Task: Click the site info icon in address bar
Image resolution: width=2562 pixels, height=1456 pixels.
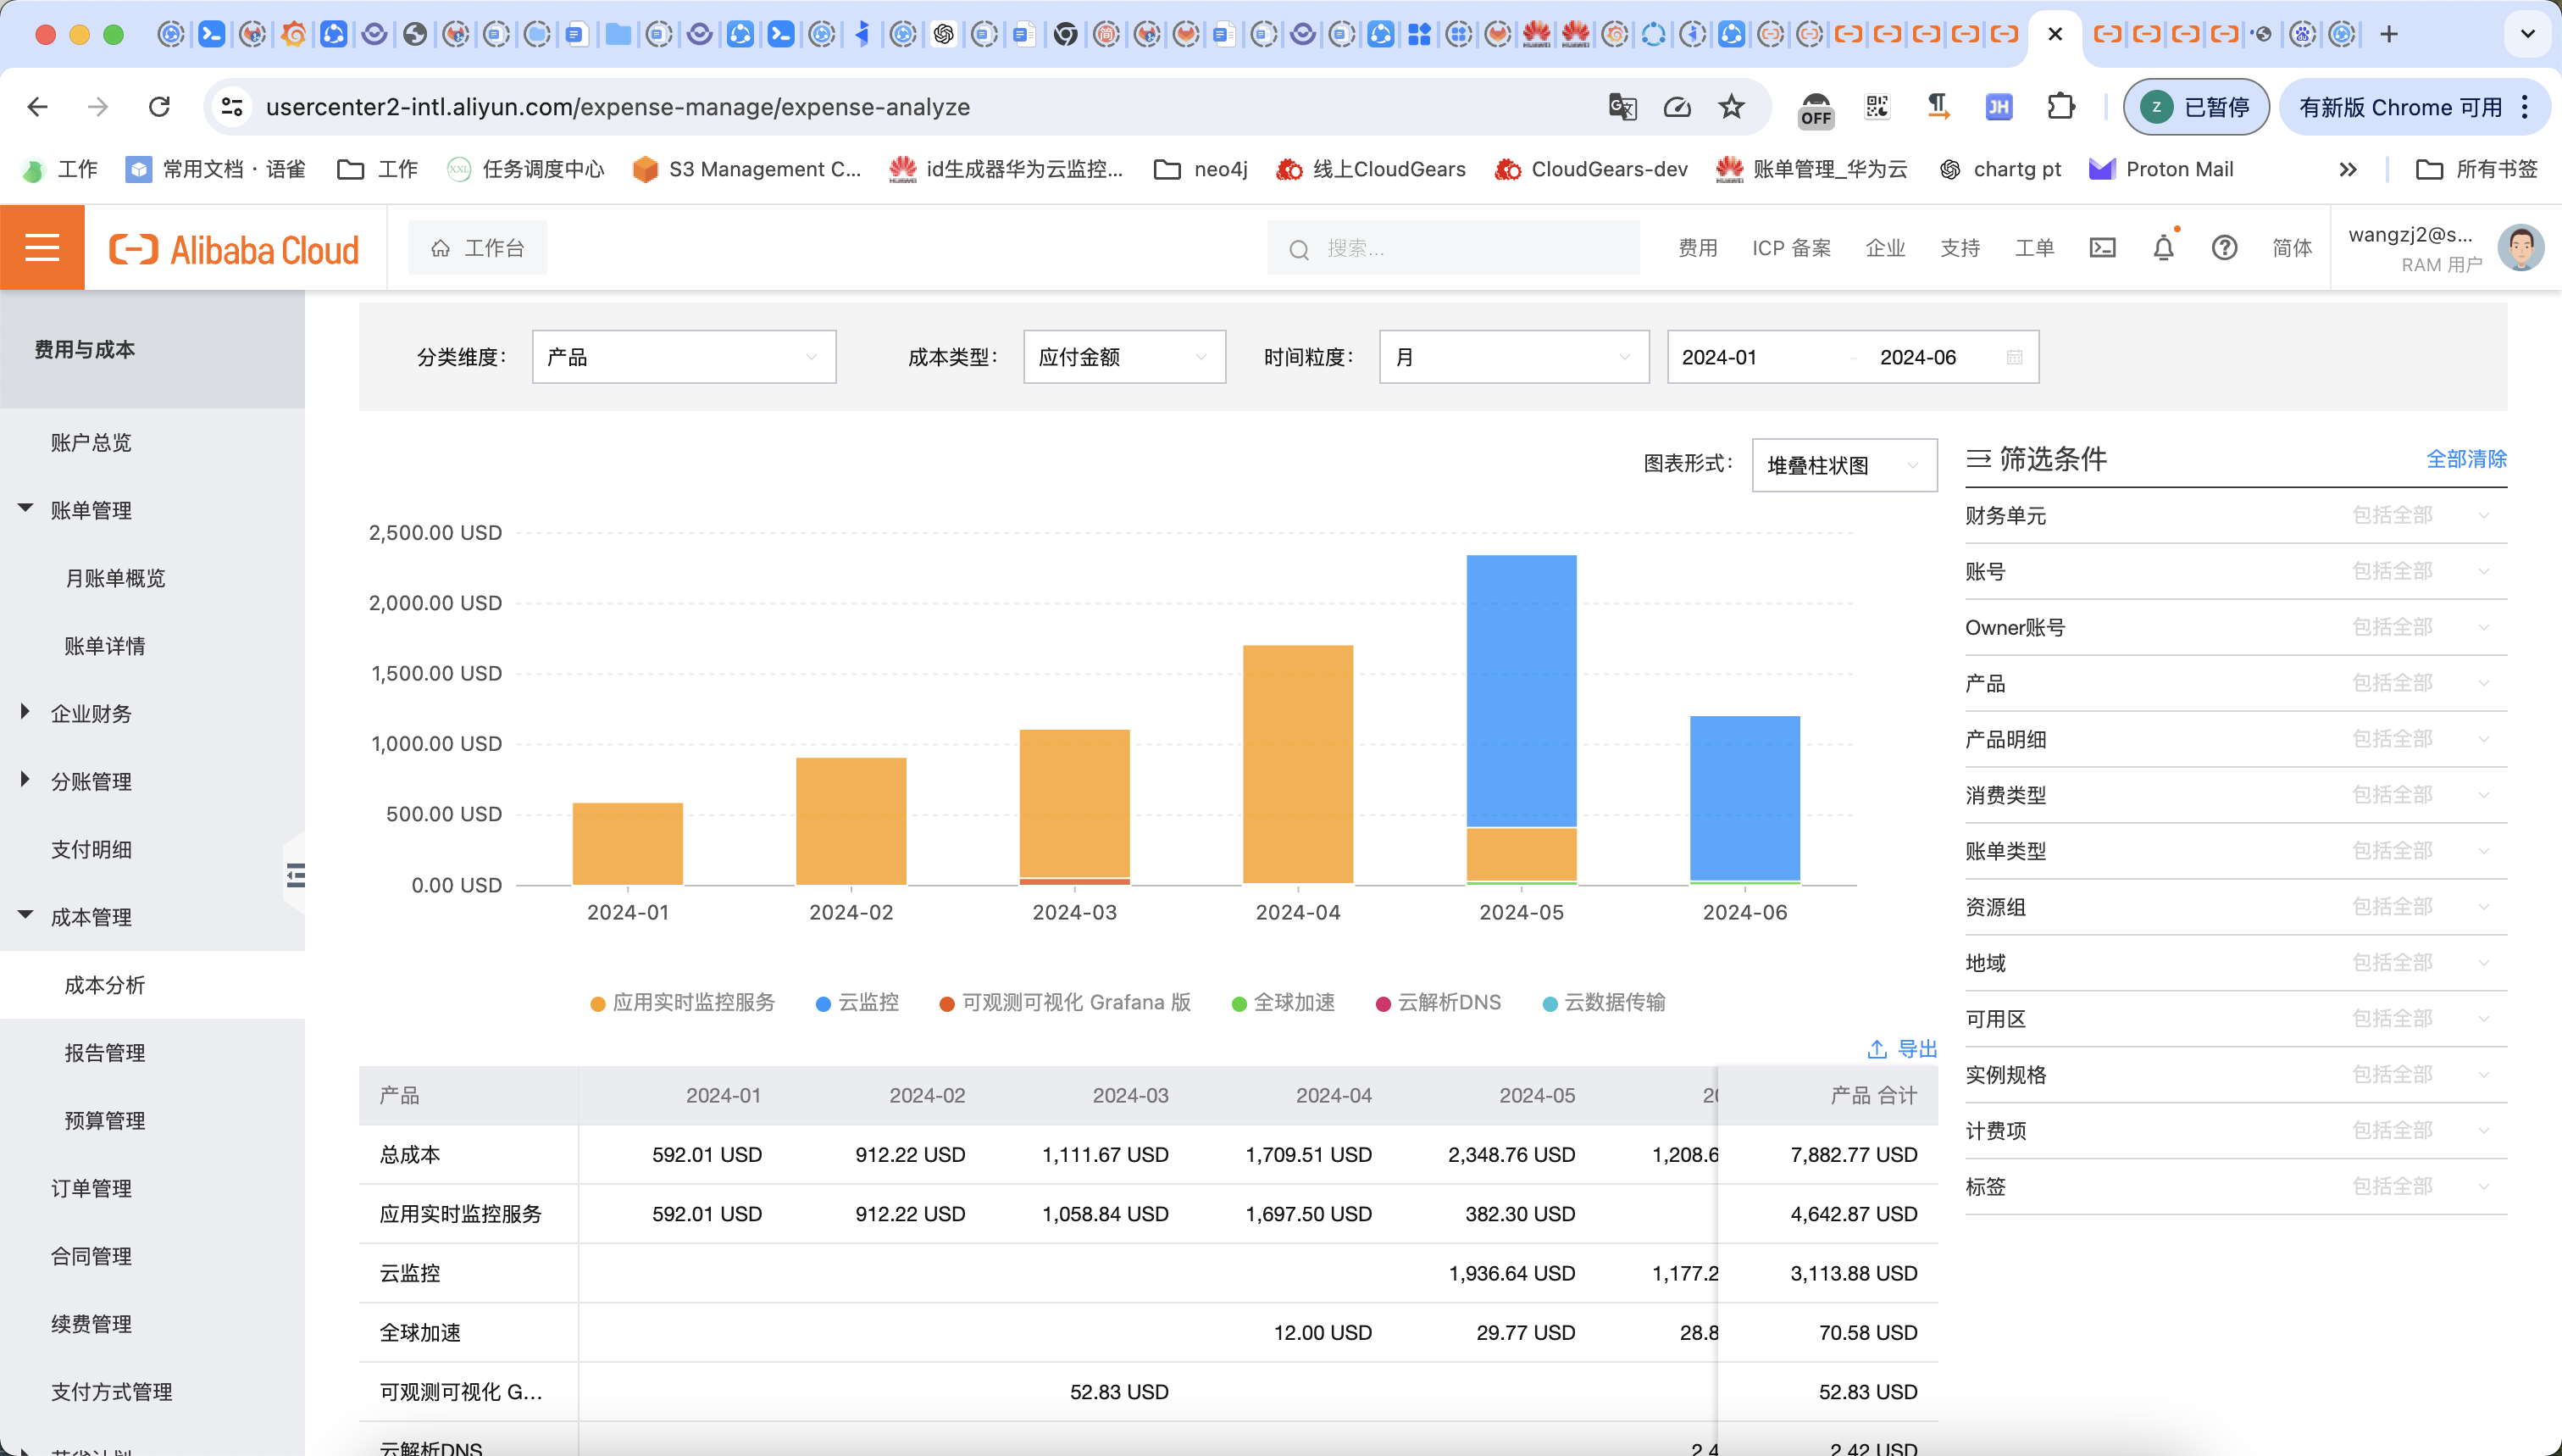Action: point(232,107)
